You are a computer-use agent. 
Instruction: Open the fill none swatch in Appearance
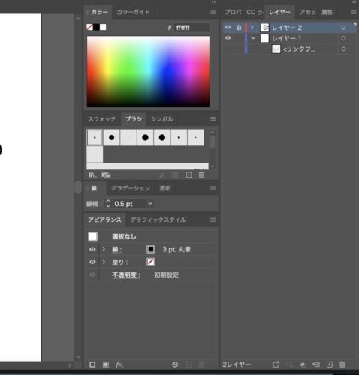tap(151, 262)
